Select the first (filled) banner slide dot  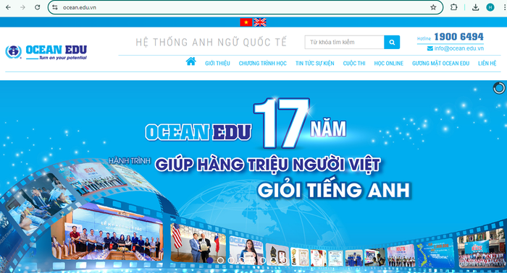[210, 261]
